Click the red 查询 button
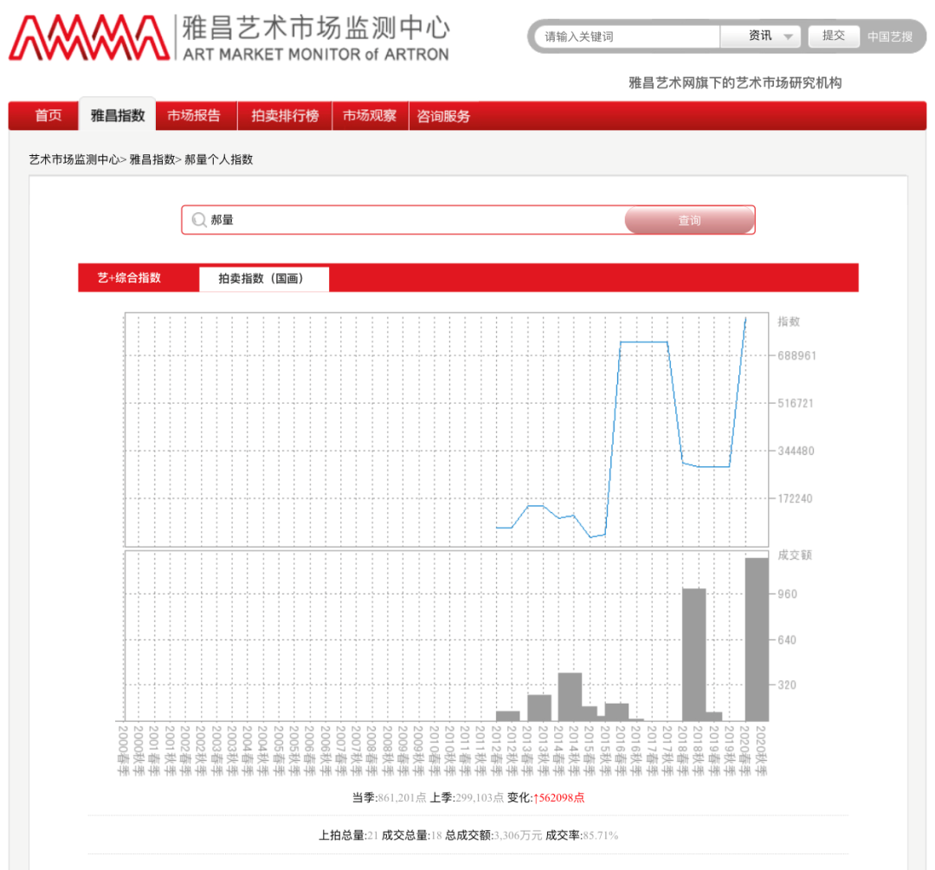 pyautogui.click(x=689, y=220)
